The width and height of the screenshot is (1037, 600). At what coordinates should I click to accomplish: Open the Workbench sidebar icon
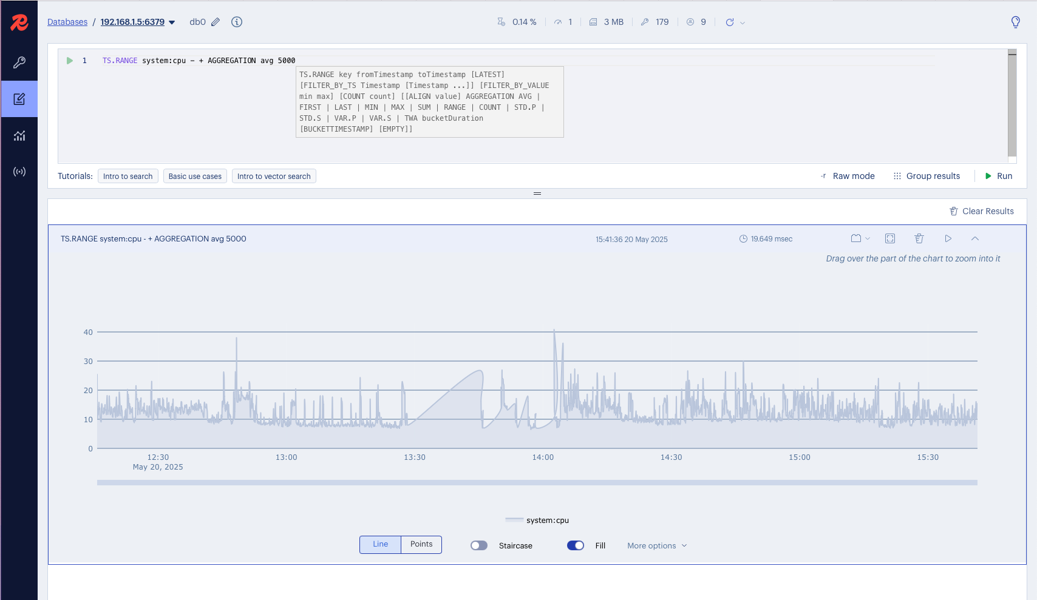[x=19, y=99]
